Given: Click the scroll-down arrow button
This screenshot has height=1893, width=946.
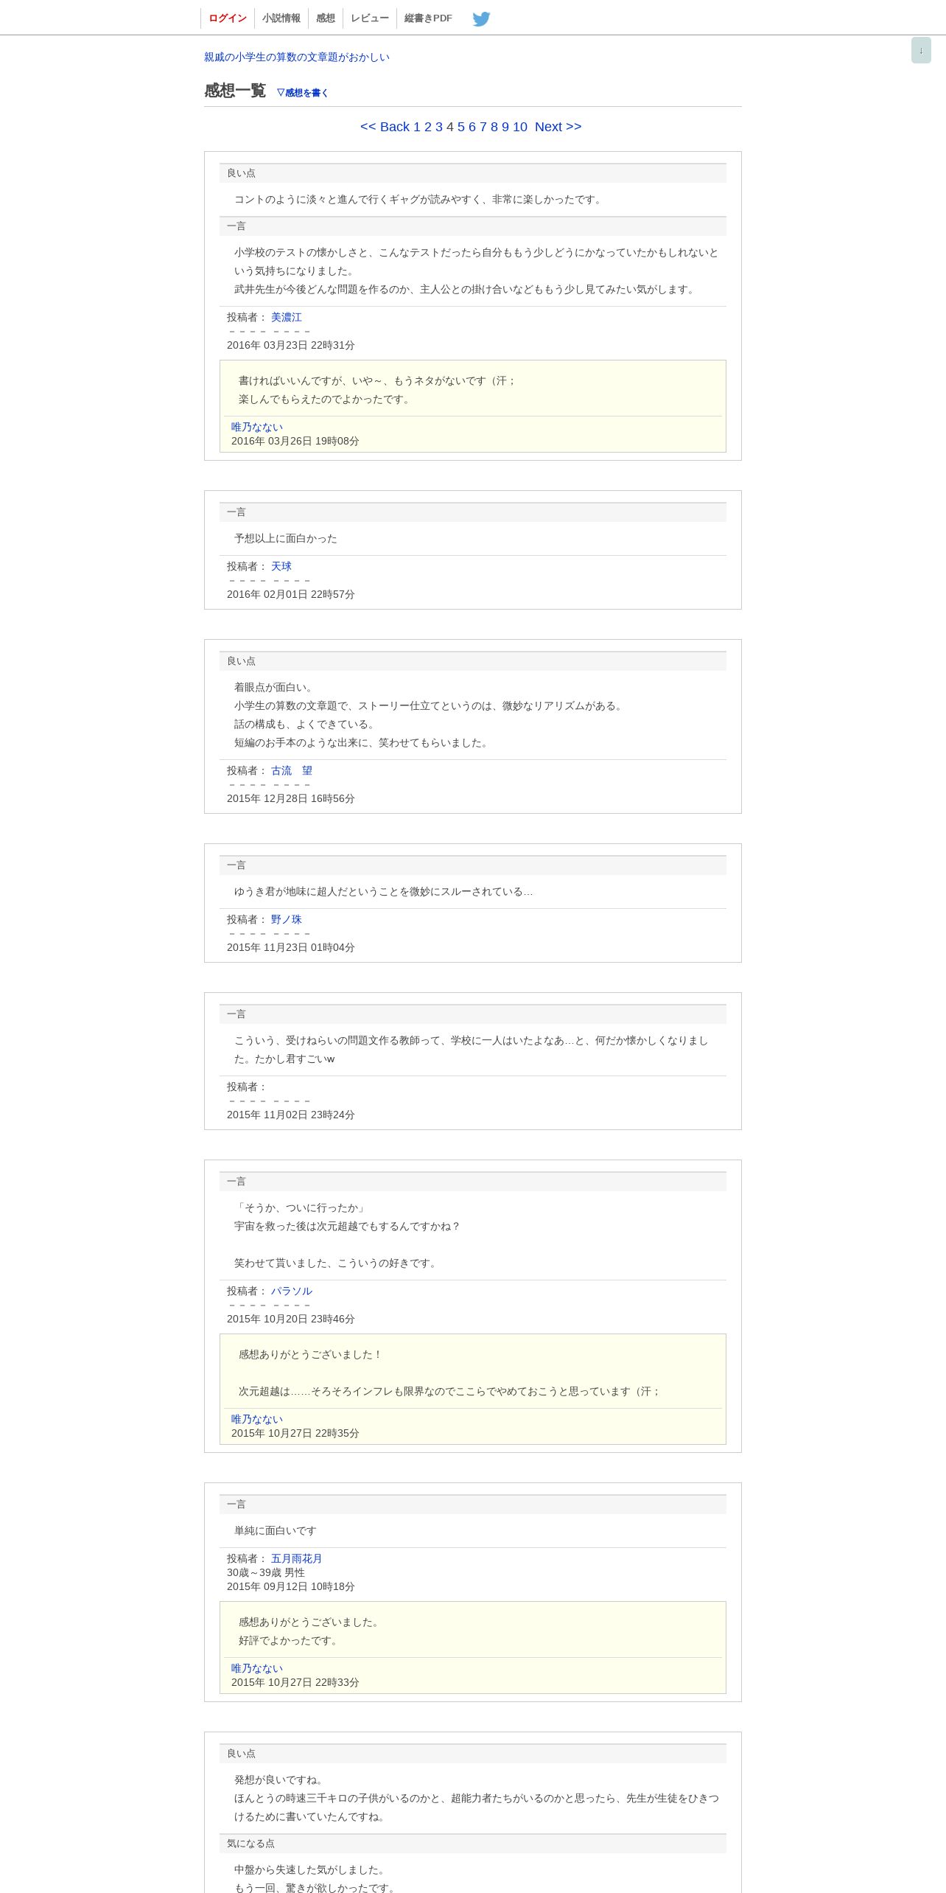Looking at the screenshot, I should pos(921,50).
